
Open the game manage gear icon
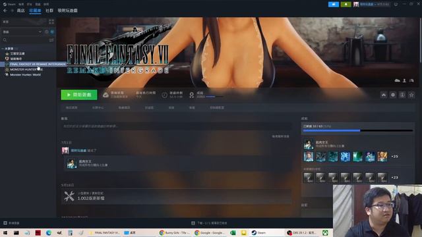393,95
